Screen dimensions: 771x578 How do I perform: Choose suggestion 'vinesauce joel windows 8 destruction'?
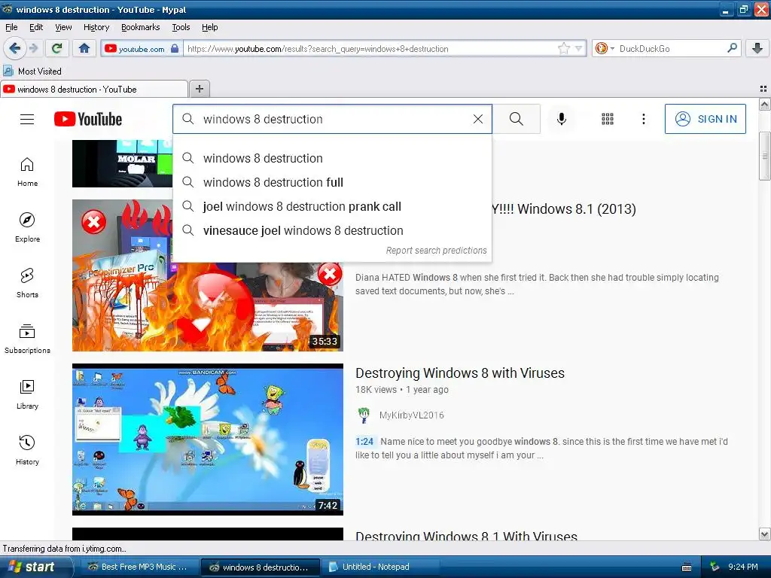tap(332, 230)
